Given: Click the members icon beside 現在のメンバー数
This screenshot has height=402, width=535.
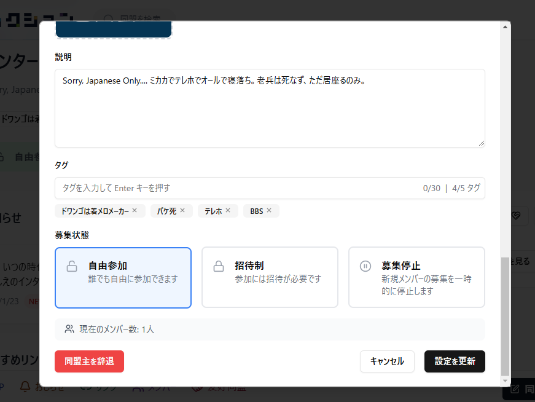Looking at the screenshot, I should click(x=69, y=329).
